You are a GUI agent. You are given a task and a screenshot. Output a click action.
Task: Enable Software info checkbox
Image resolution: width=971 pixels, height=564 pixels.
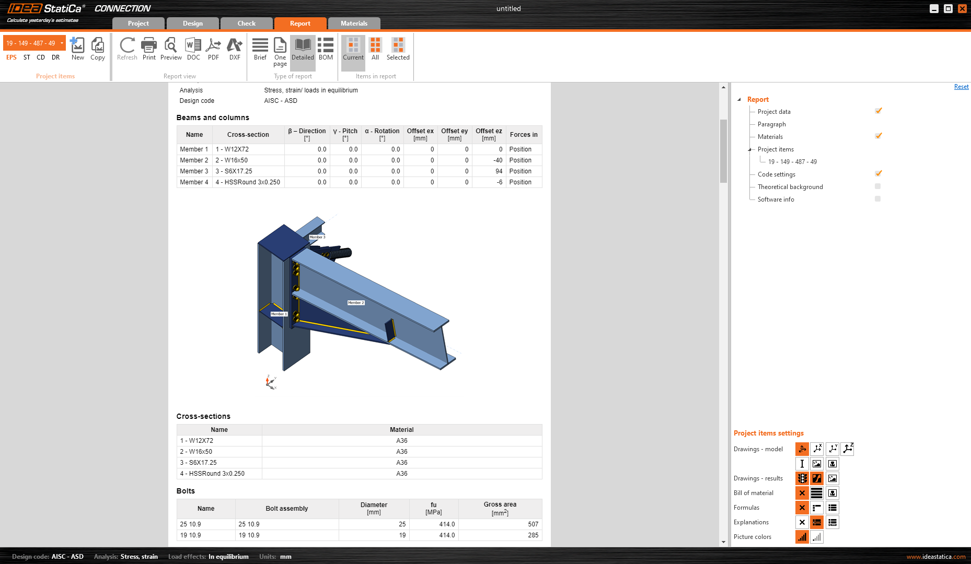coord(878,199)
